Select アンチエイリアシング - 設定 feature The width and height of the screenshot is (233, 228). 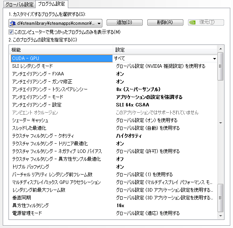(37, 105)
